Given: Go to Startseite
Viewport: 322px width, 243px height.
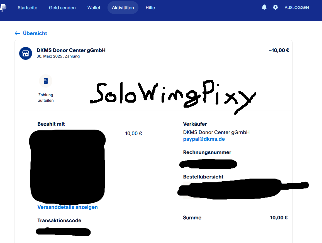Looking at the screenshot, I should pyautogui.click(x=27, y=8).
